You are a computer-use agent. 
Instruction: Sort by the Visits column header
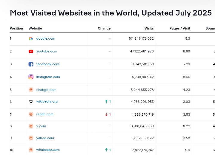pos(149,28)
